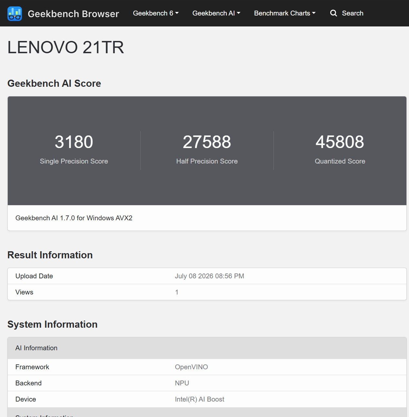Click the Upload Date label

tap(34, 276)
